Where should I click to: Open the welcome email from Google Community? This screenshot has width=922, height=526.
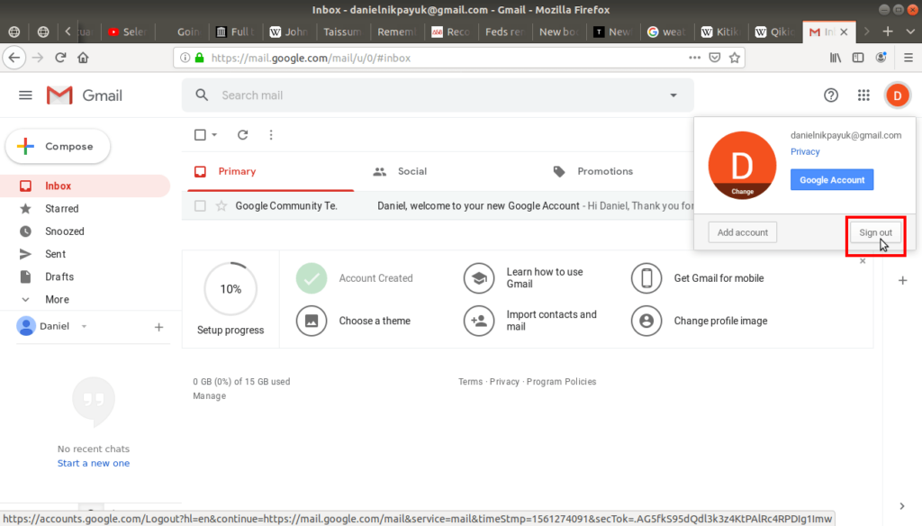477,206
